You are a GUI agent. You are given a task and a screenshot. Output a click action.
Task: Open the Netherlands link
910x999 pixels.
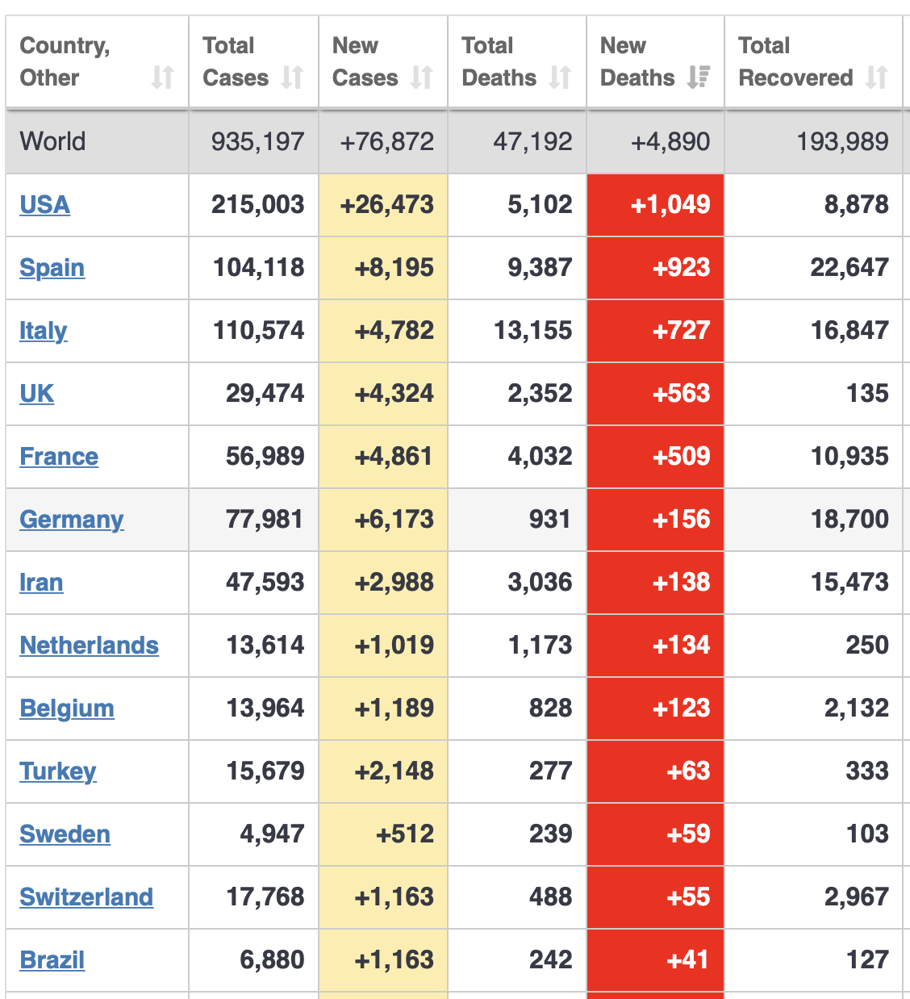click(x=90, y=646)
